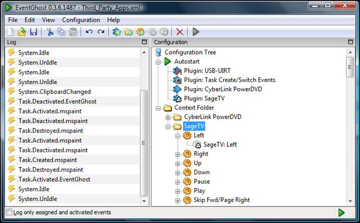Click the SageTV plugin icon under Autostart
The image size is (360, 223).
[x=177, y=98]
